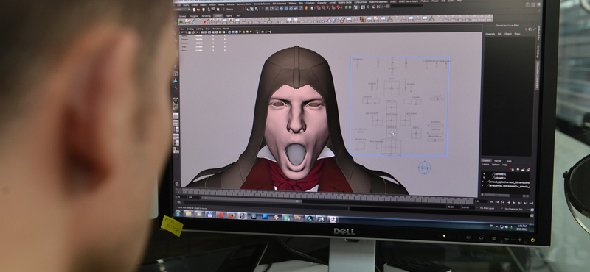Toggle visibility of arnaud_rig layer
This screenshot has height=272, width=590.
pyautogui.click(x=483, y=182)
